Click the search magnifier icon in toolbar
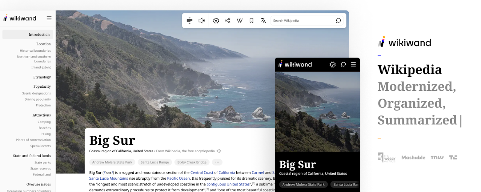The height and width of the screenshot is (192, 481). 338,21
